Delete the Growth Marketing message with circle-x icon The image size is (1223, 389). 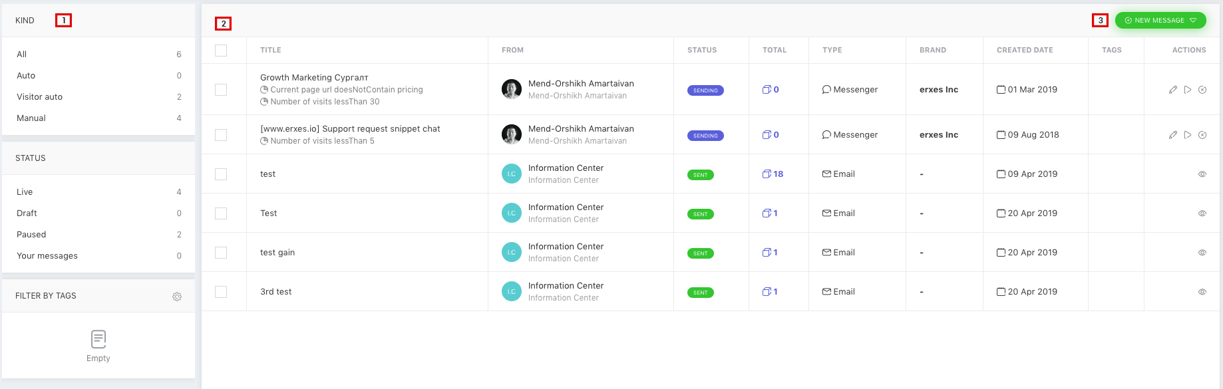[x=1202, y=90]
